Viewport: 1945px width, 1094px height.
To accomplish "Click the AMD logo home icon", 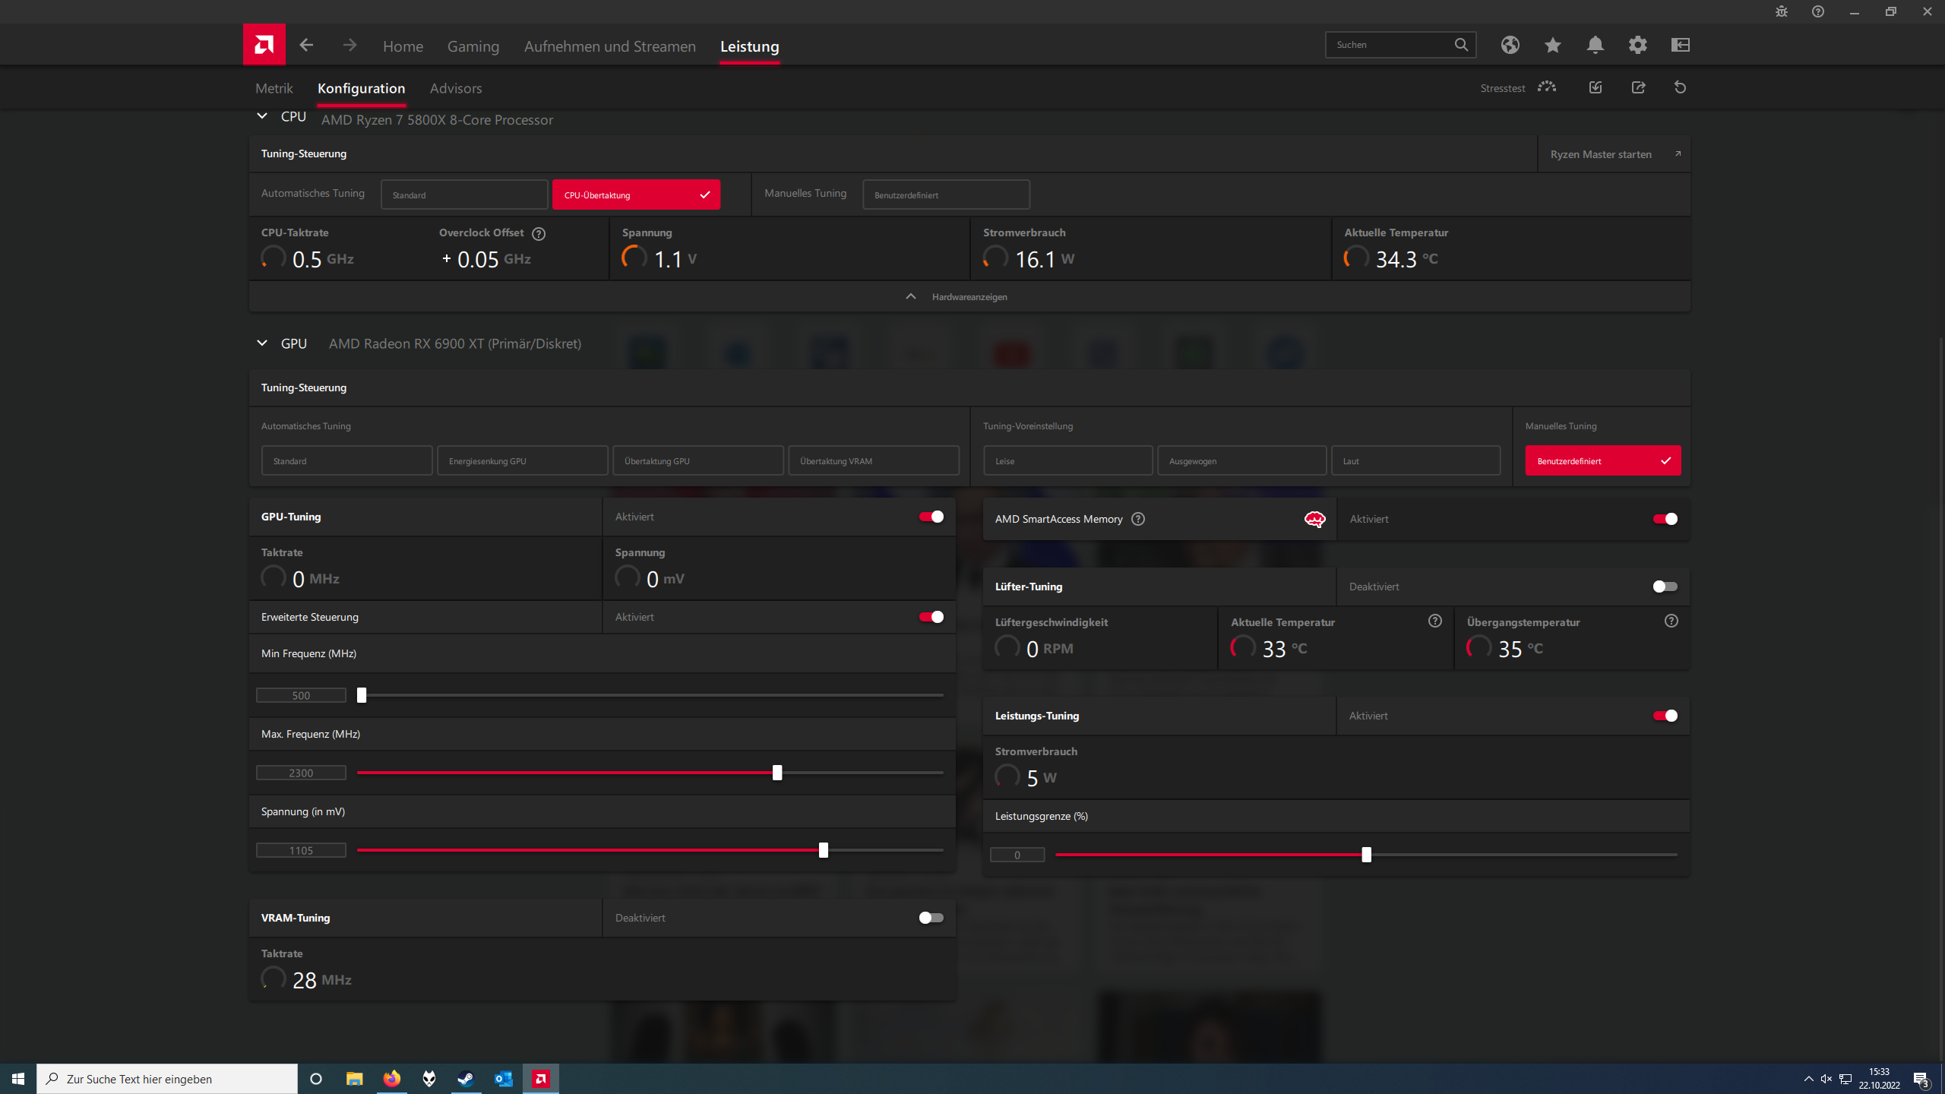I will 264,45.
